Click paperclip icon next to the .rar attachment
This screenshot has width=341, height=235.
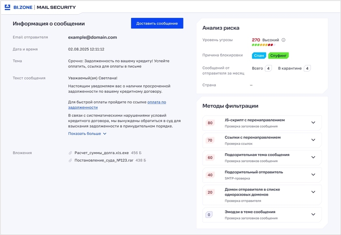(x=71, y=160)
